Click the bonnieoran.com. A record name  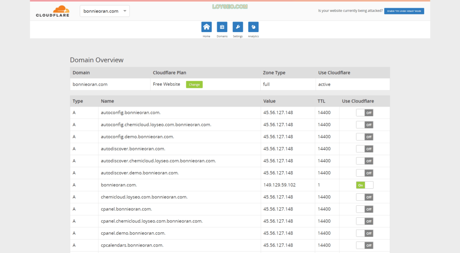click(119, 185)
